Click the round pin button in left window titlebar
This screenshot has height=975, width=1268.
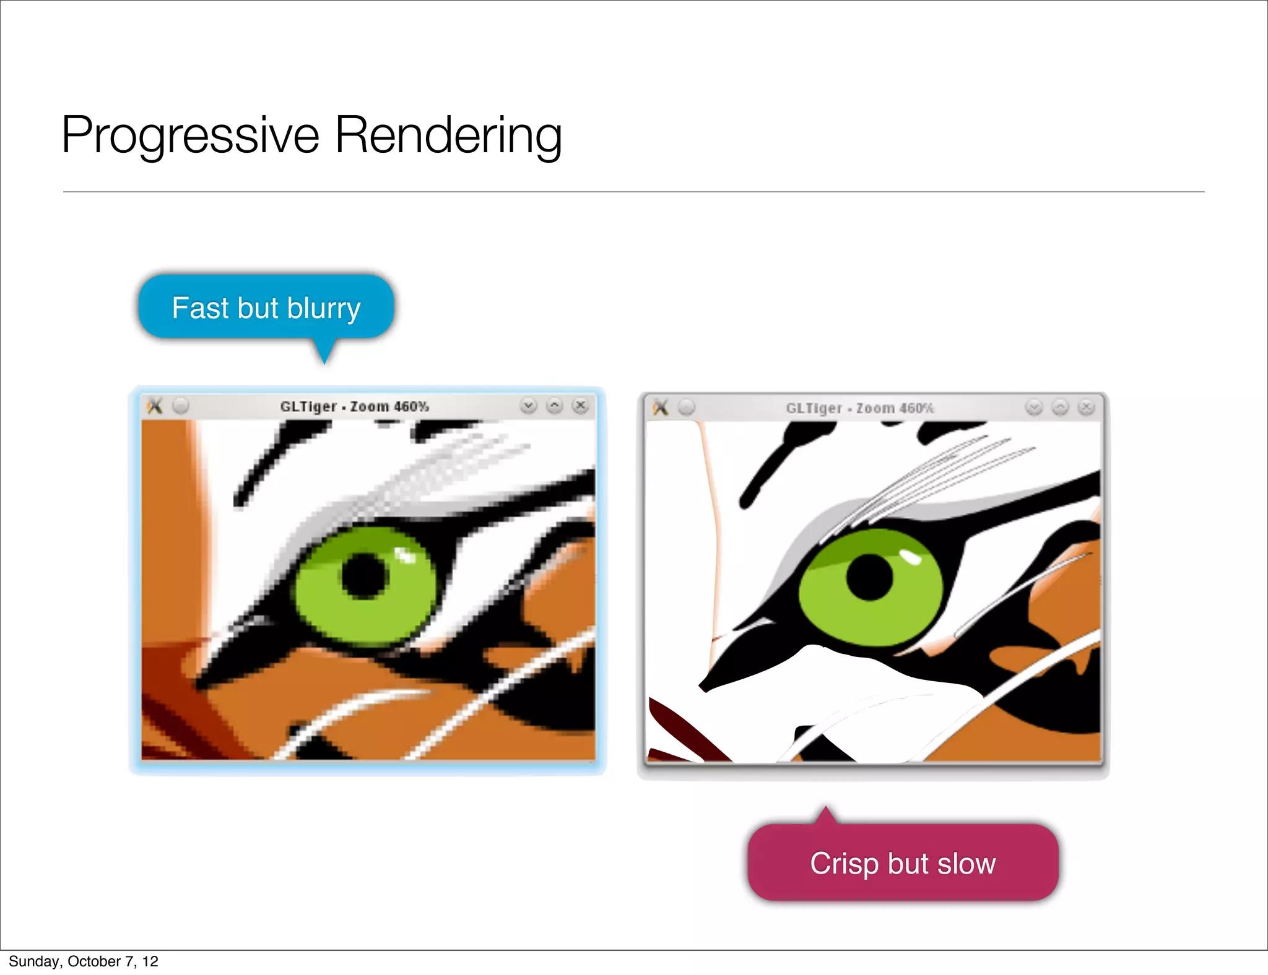pos(180,406)
